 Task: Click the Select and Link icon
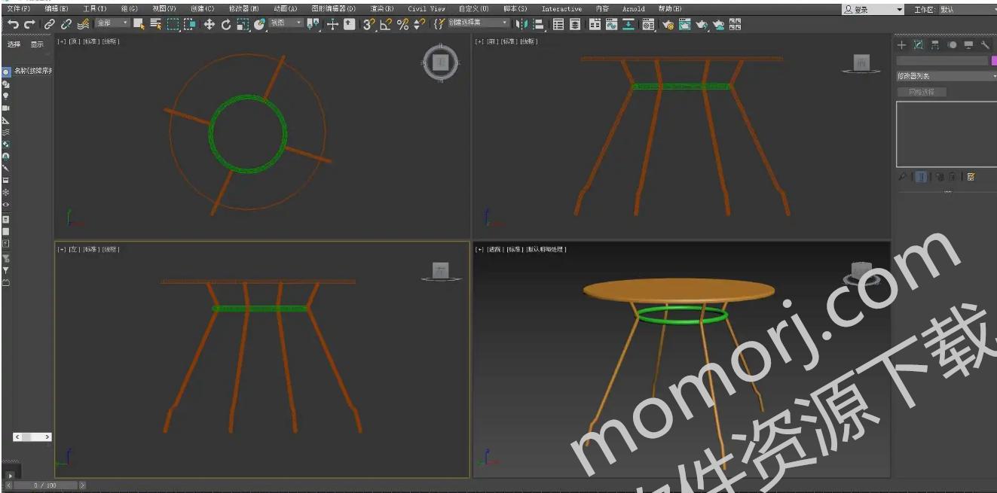click(x=50, y=24)
